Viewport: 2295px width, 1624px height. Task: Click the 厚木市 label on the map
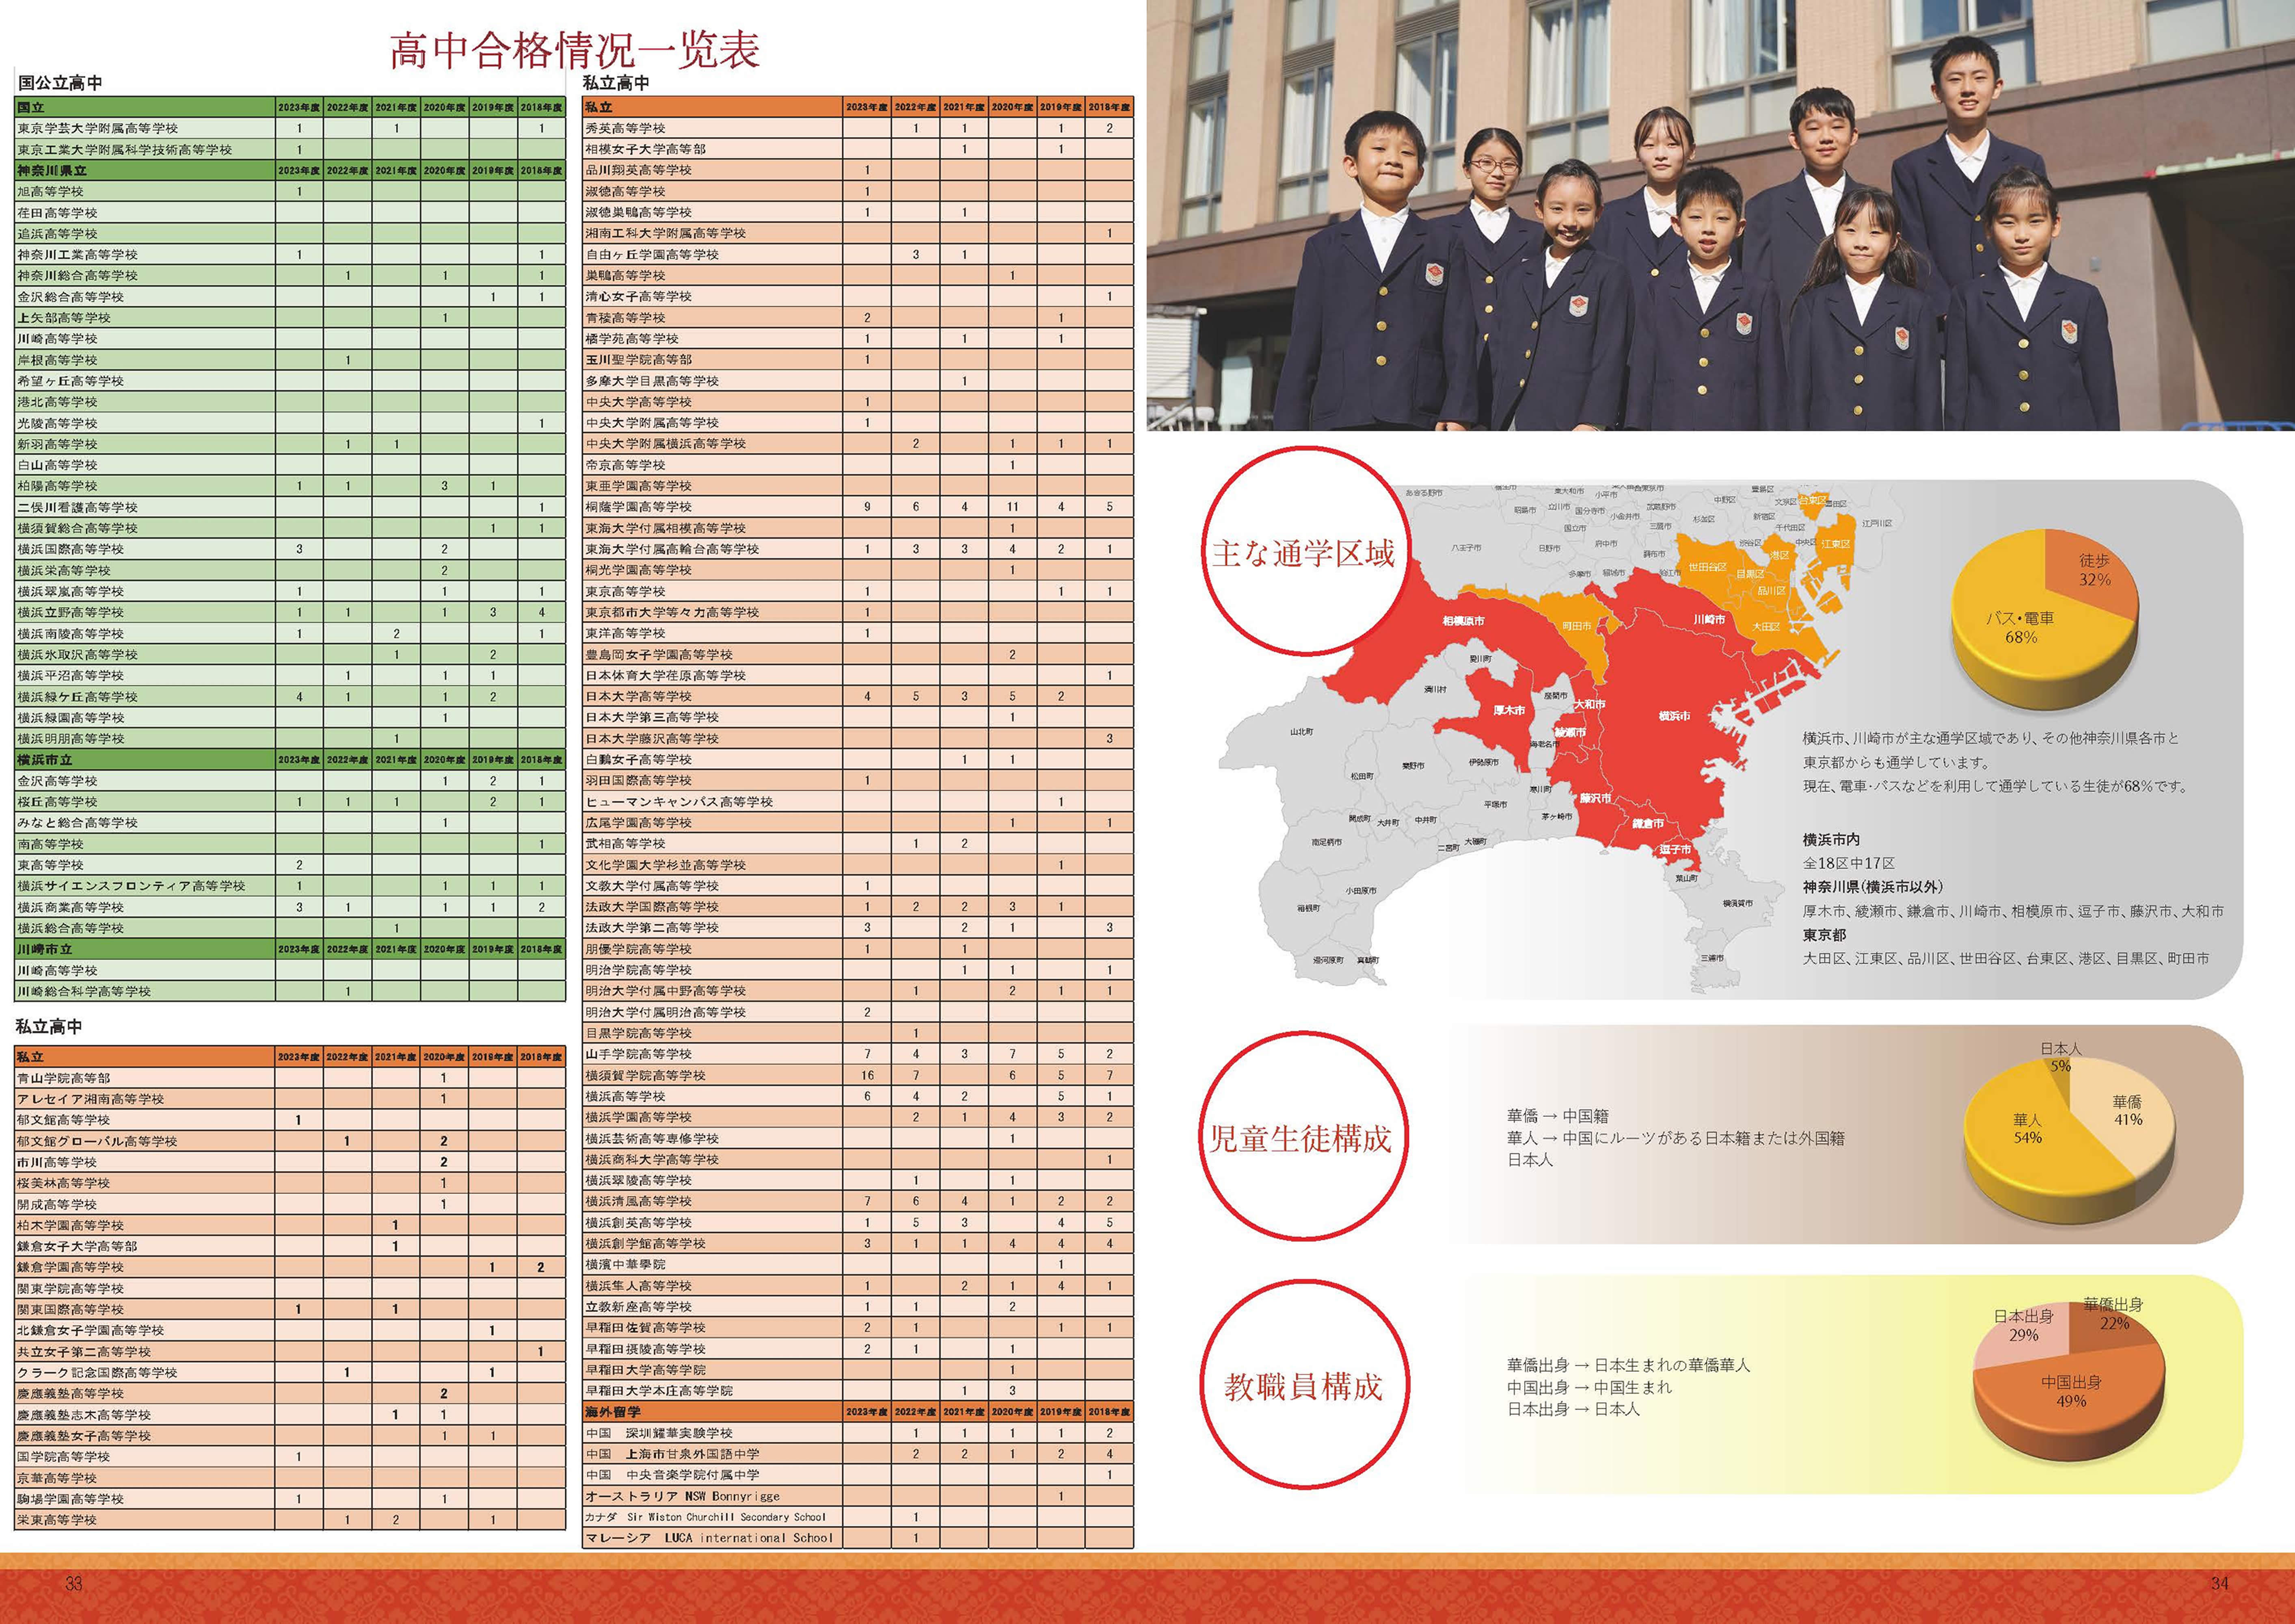1509,710
